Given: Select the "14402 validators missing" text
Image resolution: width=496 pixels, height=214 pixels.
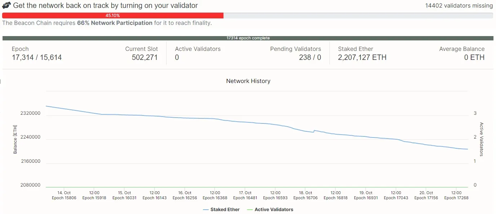Looking at the screenshot, I should pos(459,6).
